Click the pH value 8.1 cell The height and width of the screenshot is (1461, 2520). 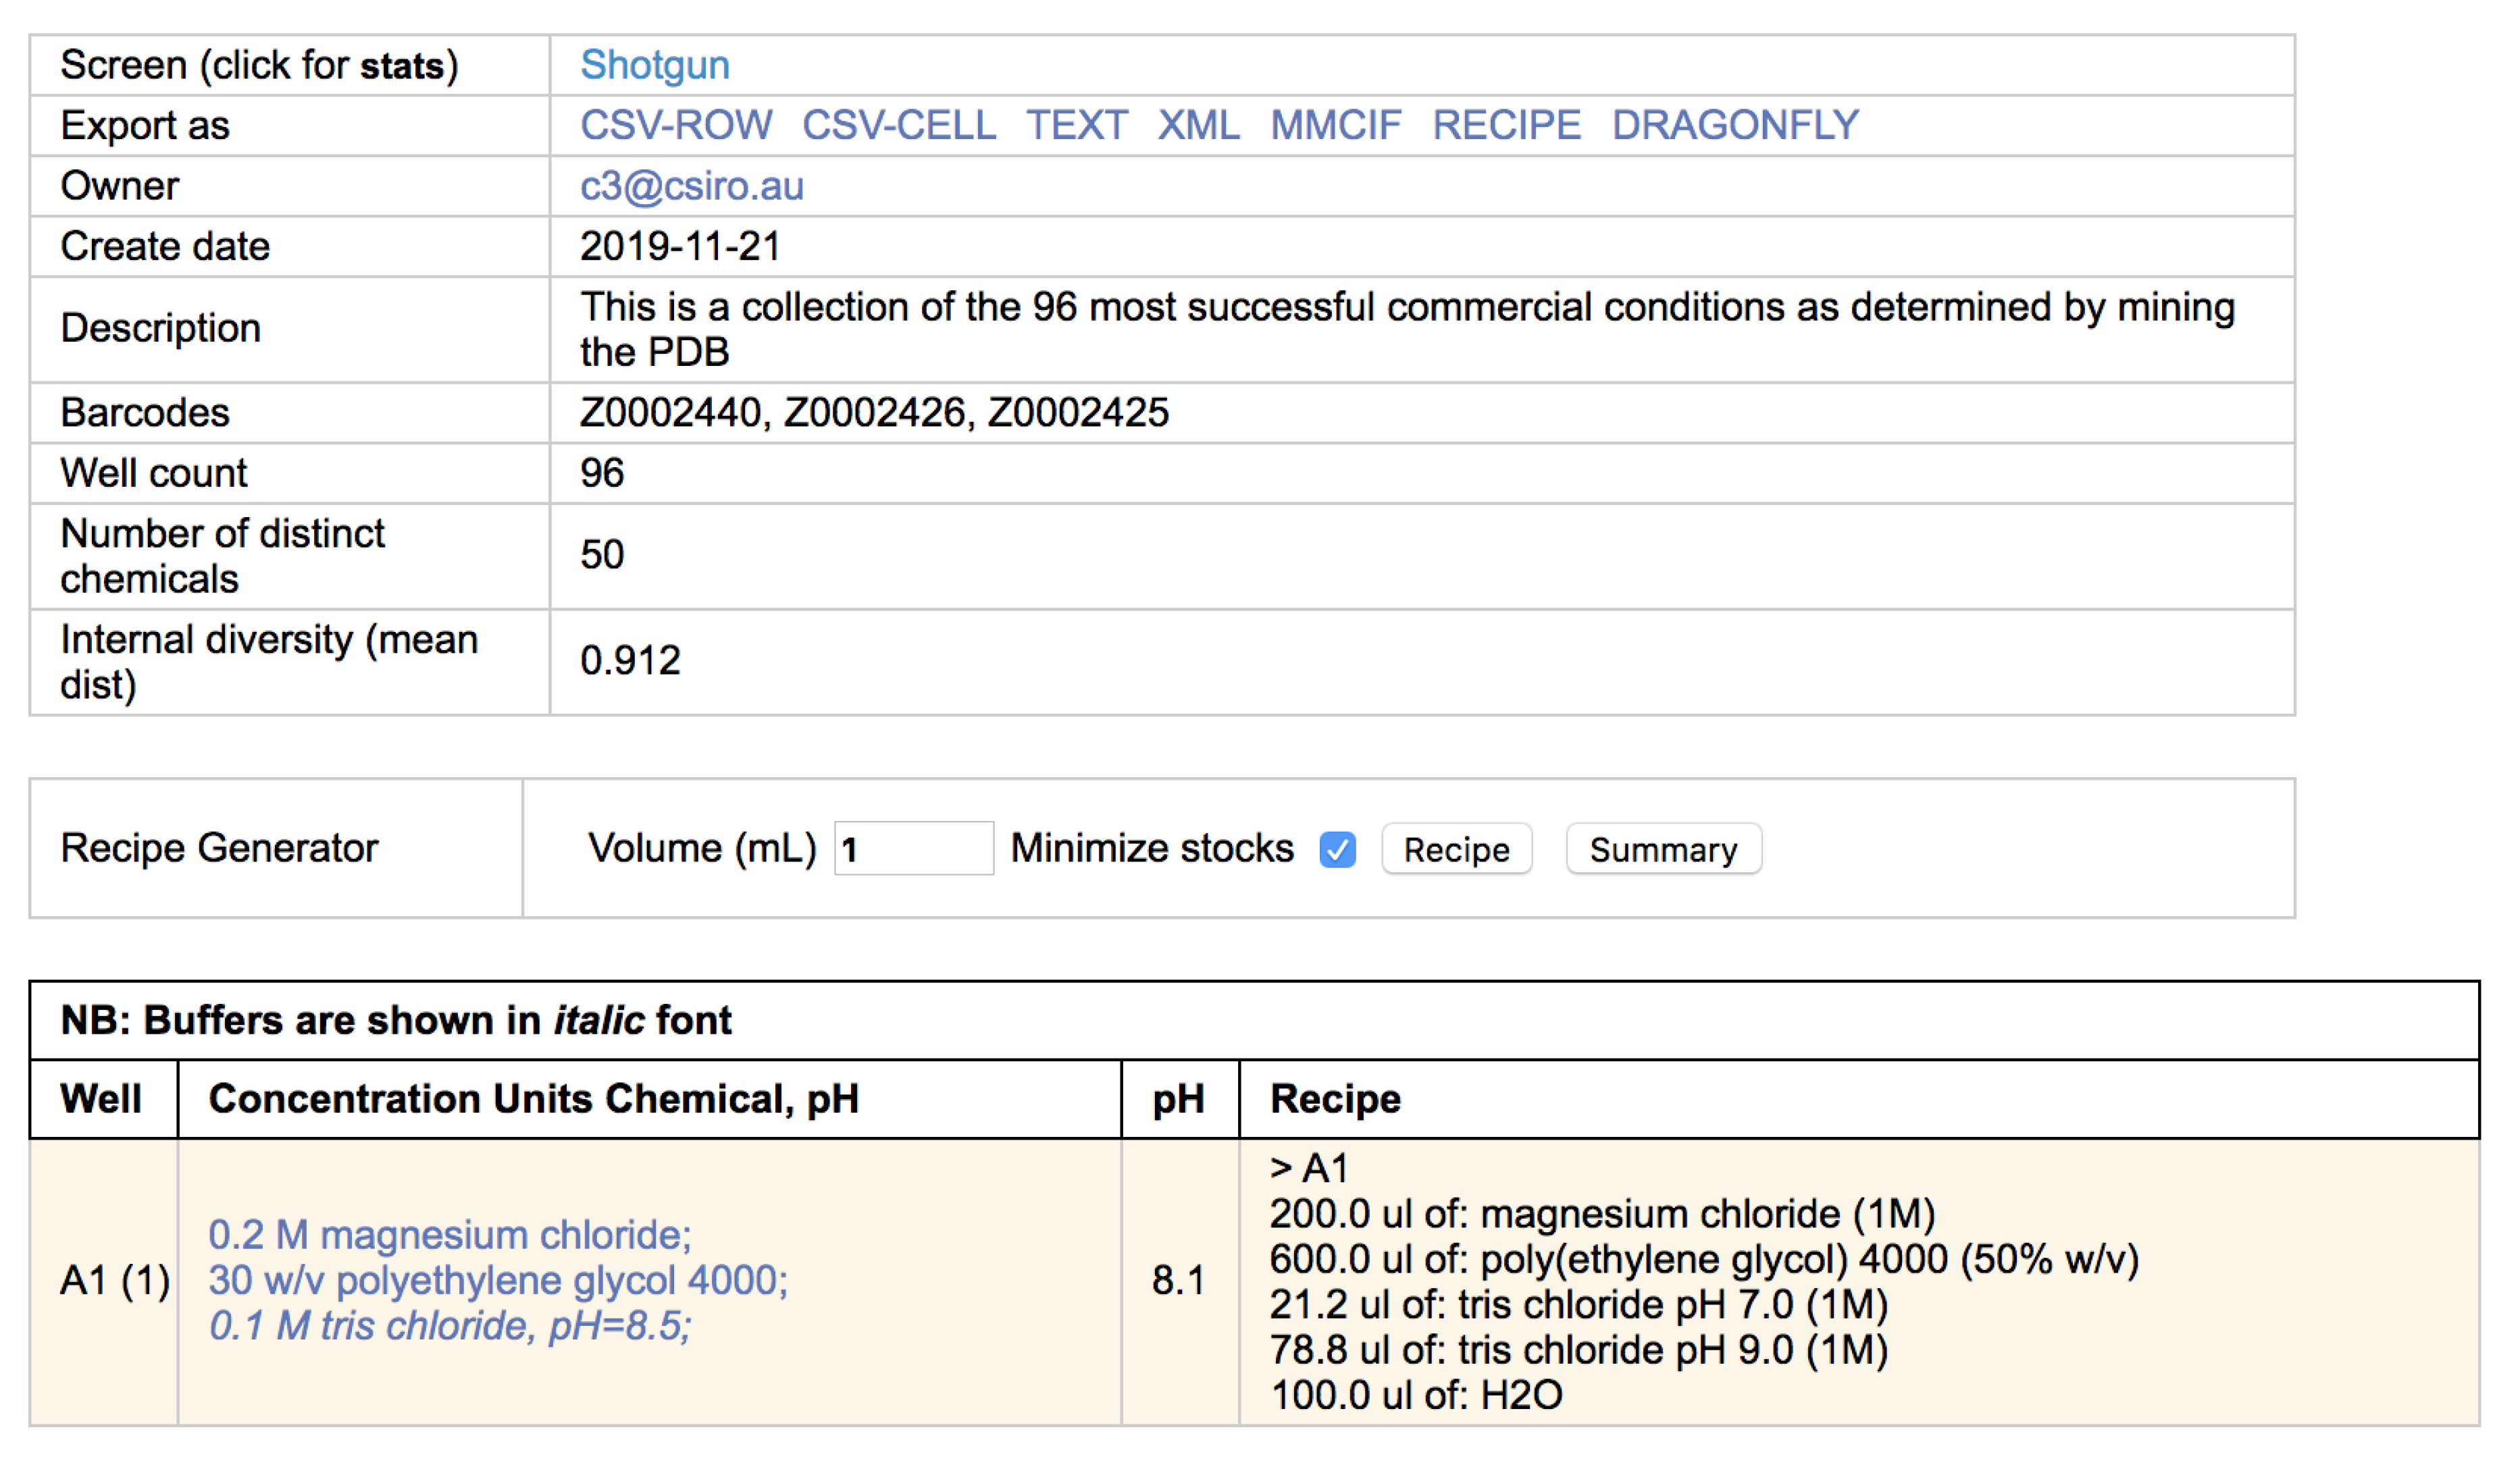point(1178,1281)
